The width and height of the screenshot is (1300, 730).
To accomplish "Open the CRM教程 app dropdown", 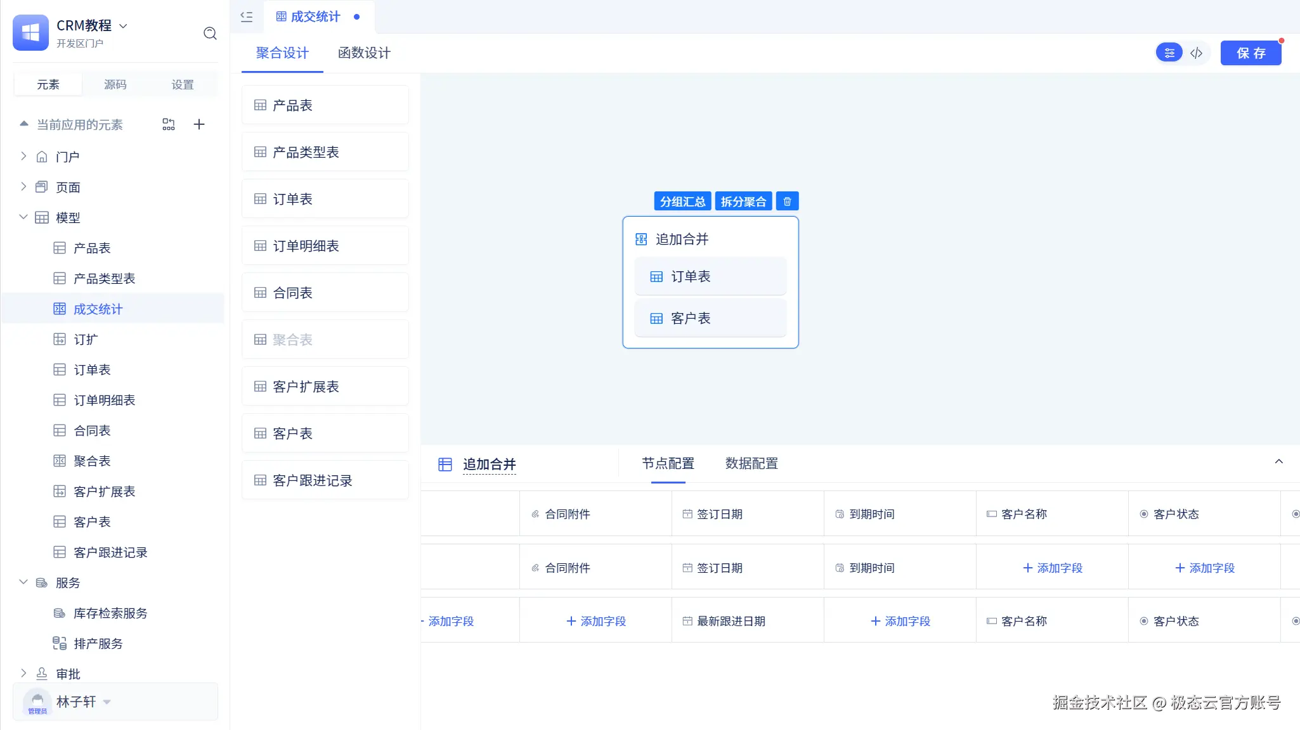I will pos(124,26).
